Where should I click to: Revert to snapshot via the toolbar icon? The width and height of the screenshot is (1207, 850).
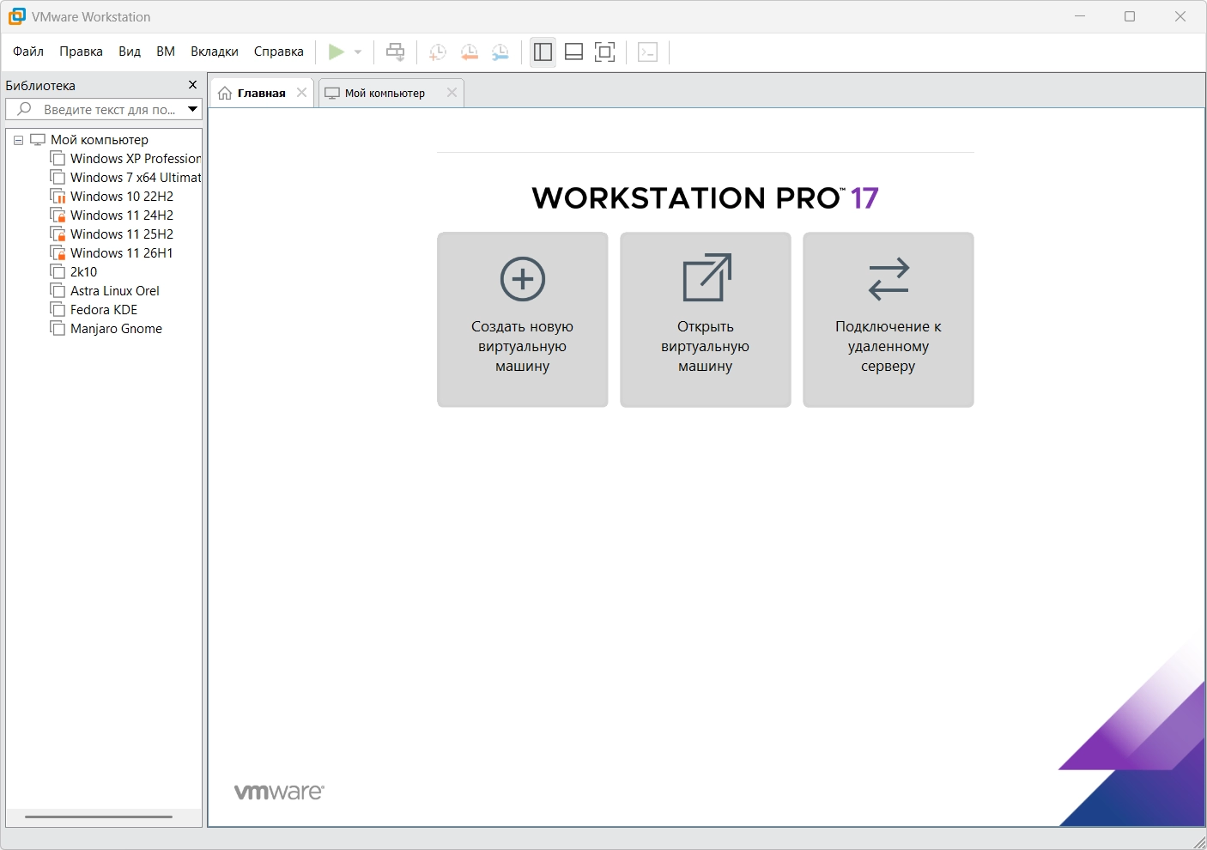tap(469, 52)
